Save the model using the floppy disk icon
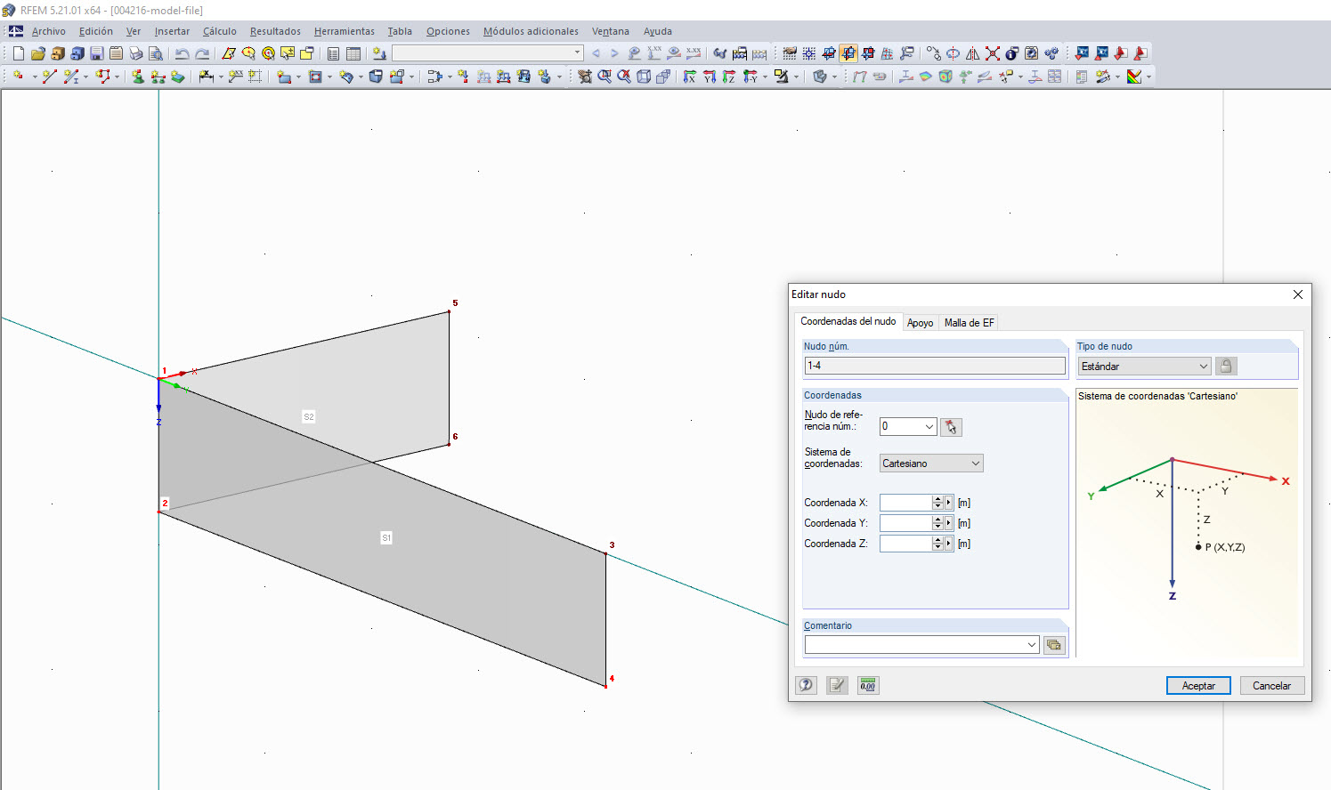 pyautogui.click(x=96, y=53)
